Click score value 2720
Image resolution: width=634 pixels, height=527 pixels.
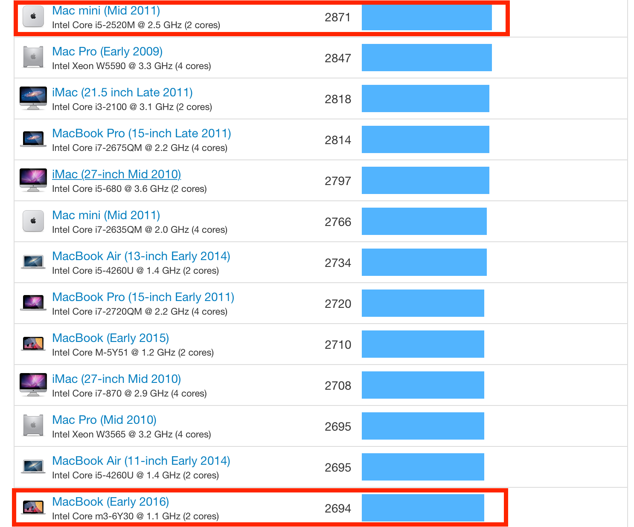tap(338, 304)
